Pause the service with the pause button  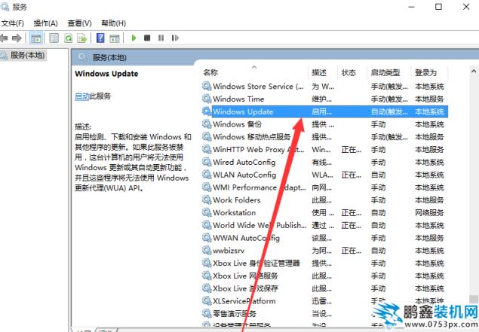coord(161,38)
